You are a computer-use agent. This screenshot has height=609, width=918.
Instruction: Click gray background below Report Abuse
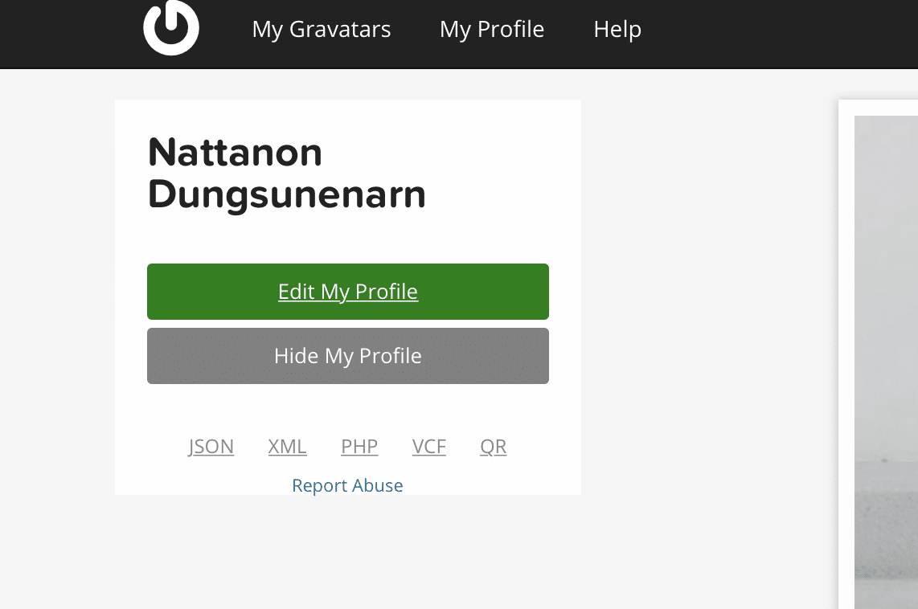(x=347, y=554)
